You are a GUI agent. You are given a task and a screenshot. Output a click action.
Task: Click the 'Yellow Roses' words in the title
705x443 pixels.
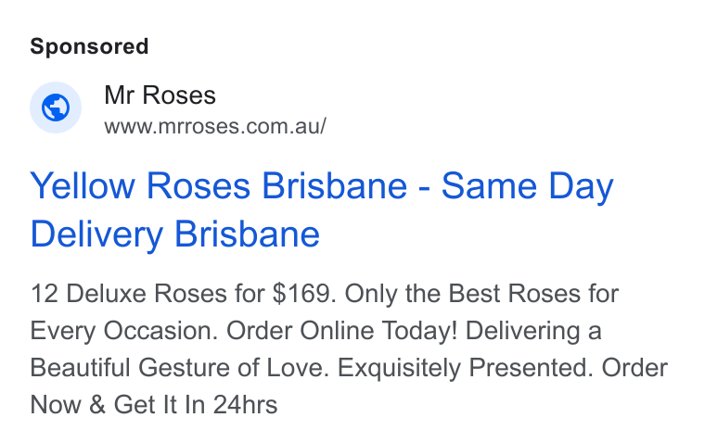click(140, 185)
